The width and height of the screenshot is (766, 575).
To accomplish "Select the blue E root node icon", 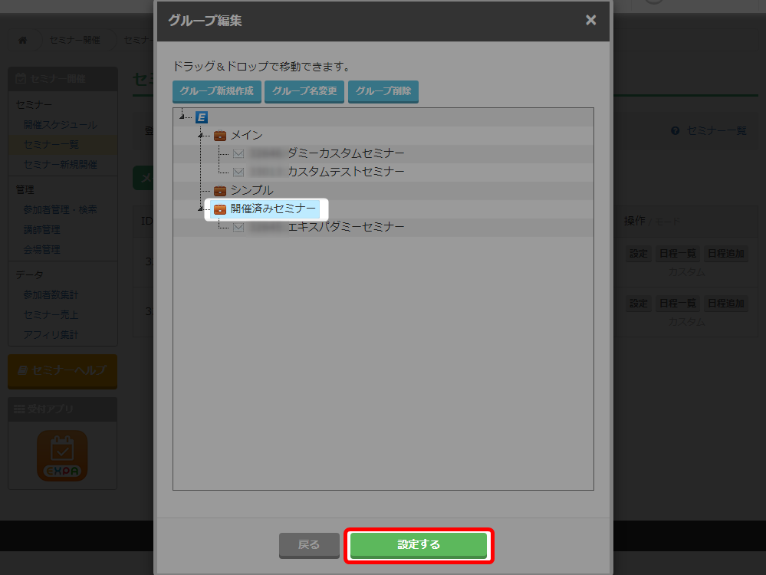I will pyautogui.click(x=201, y=117).
